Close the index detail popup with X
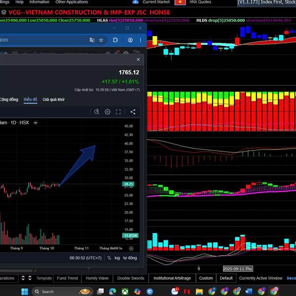 click(138, 60)
